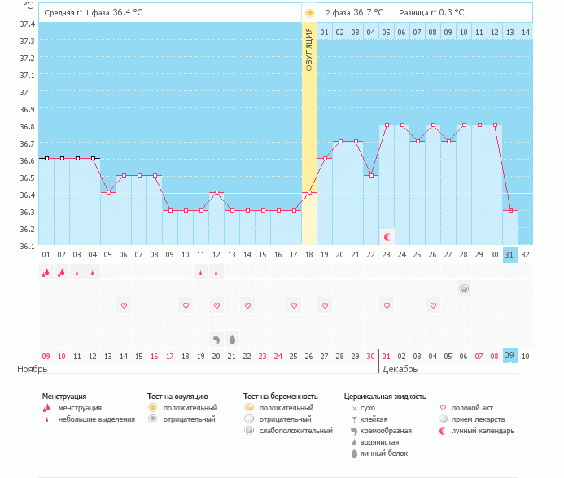Screen dimensions: 564x478
Task: Click phase 2 day 13 header cell
Action: click(509, 33)
